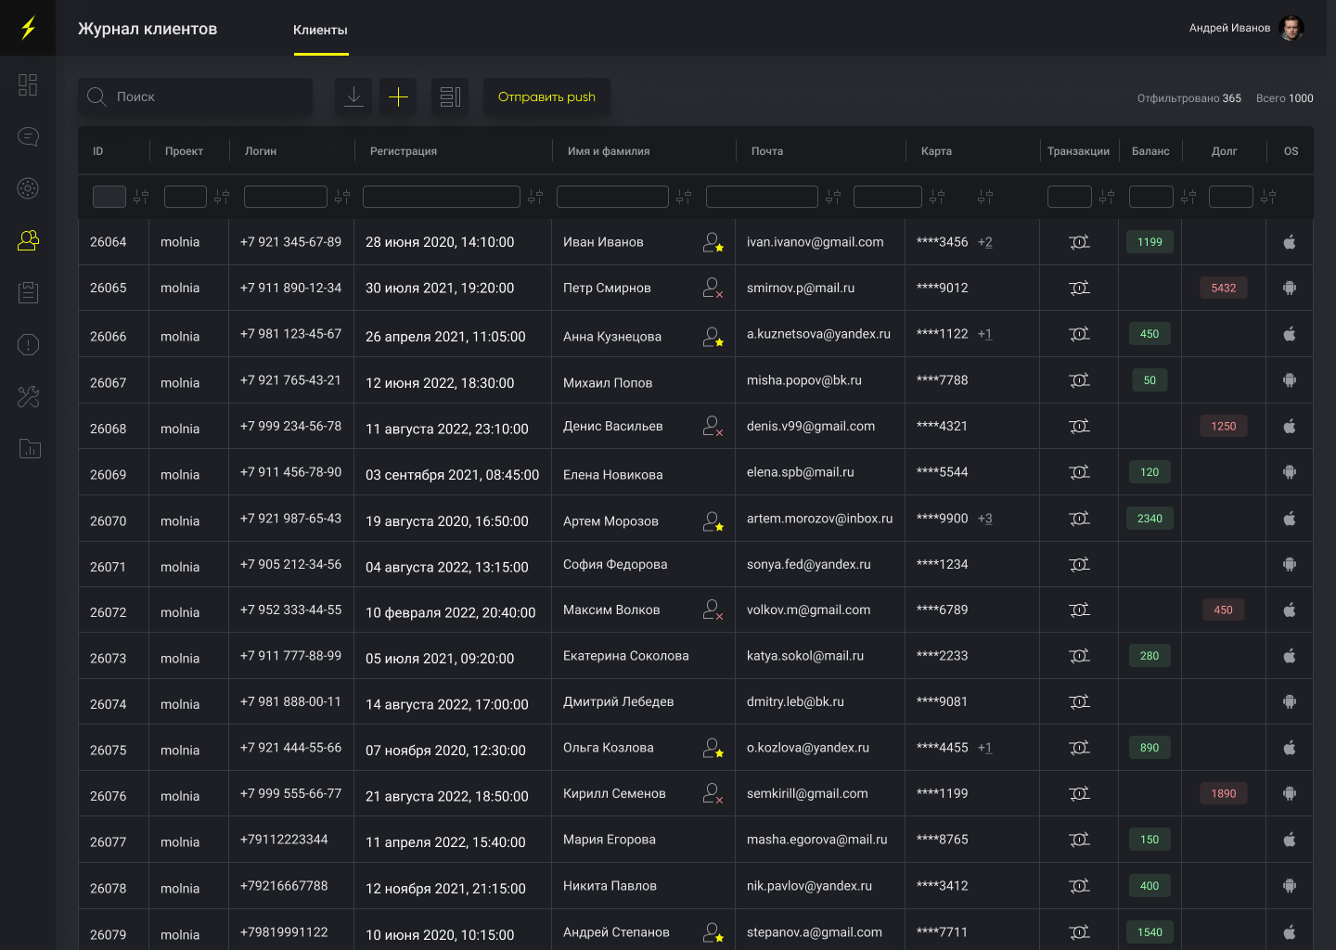Open Андрей Иванов user profile
The image size is (1336, 950).
(1247, 28)
